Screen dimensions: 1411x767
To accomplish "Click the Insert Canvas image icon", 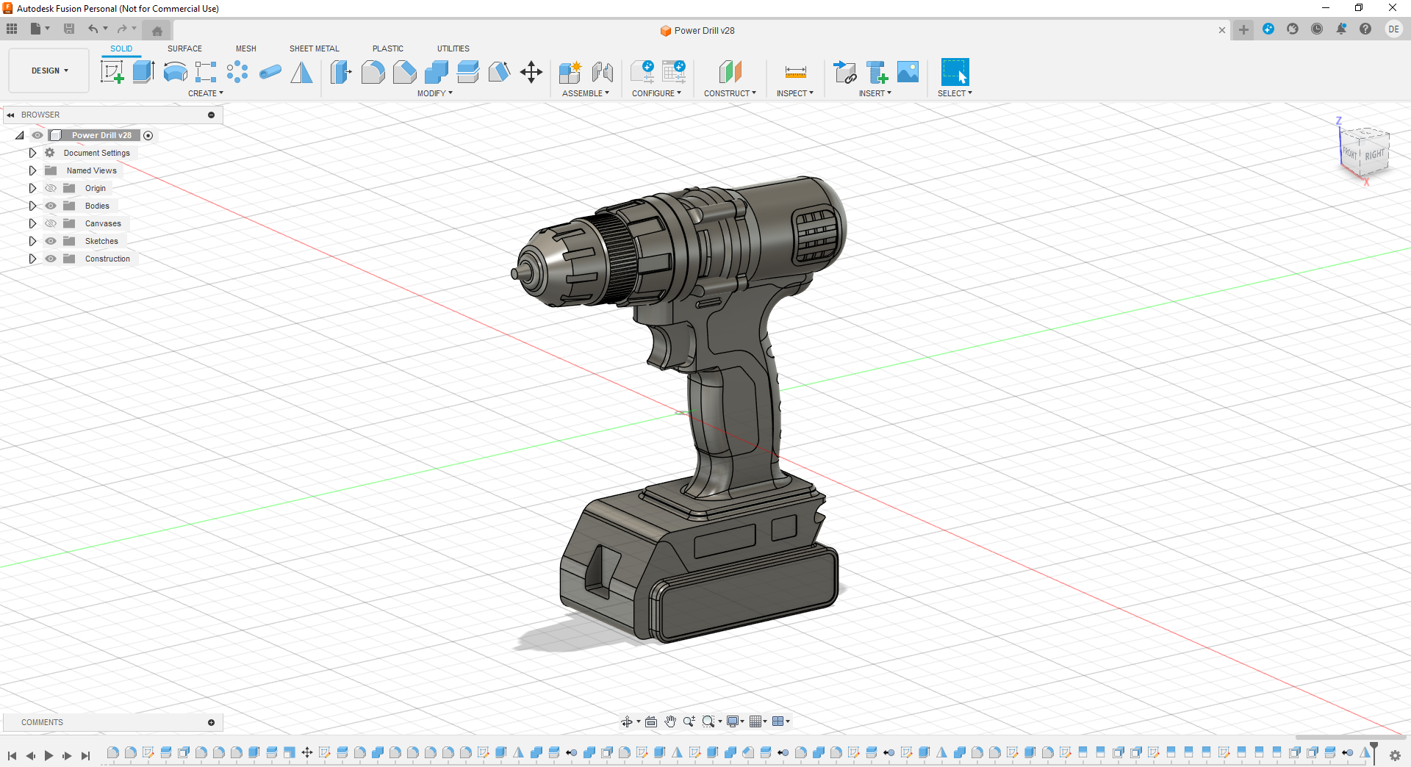I will coord(908,72).
